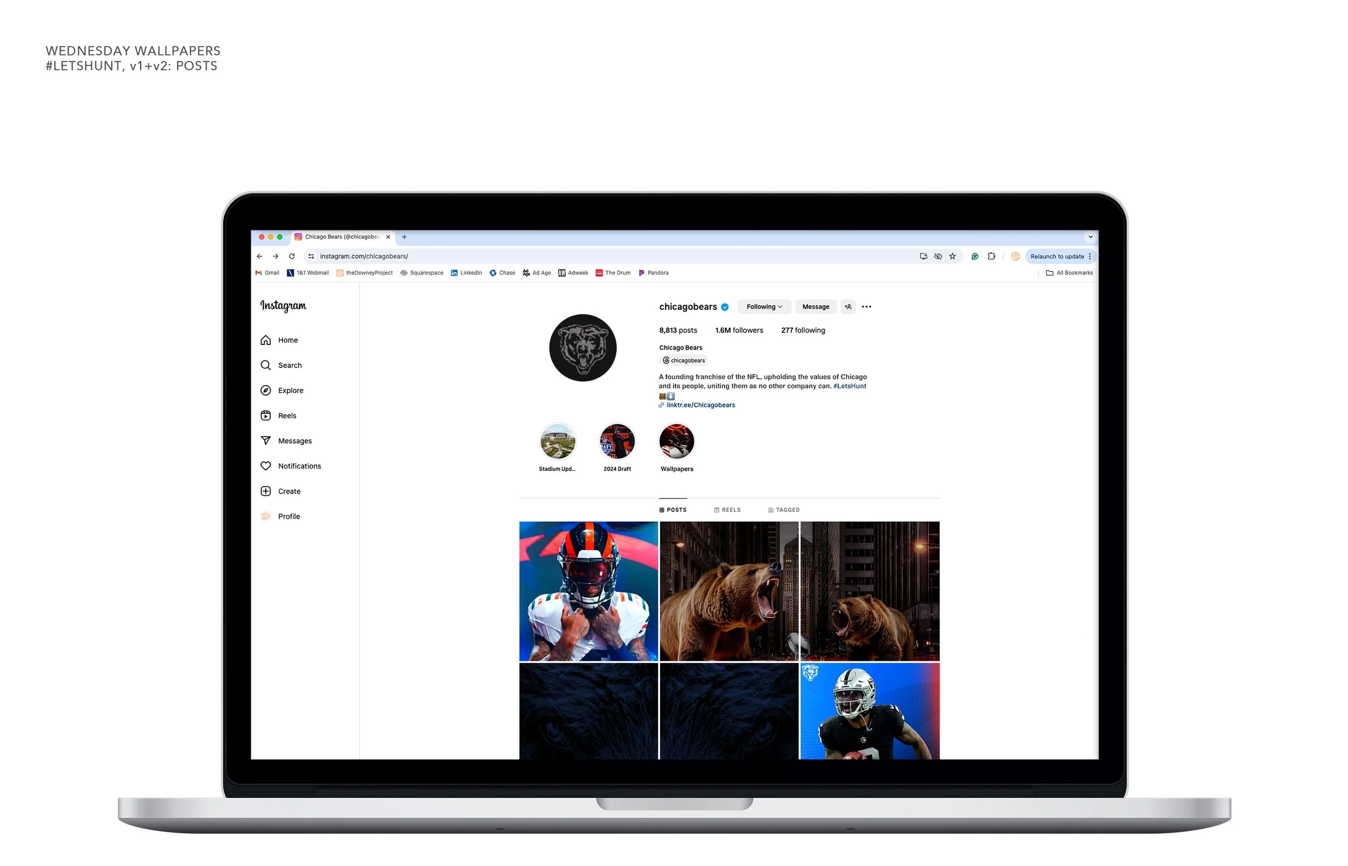This screenshot has height=866, width=1348.
Task: Open the 277 following list
Action: click(x=803, y=331)
